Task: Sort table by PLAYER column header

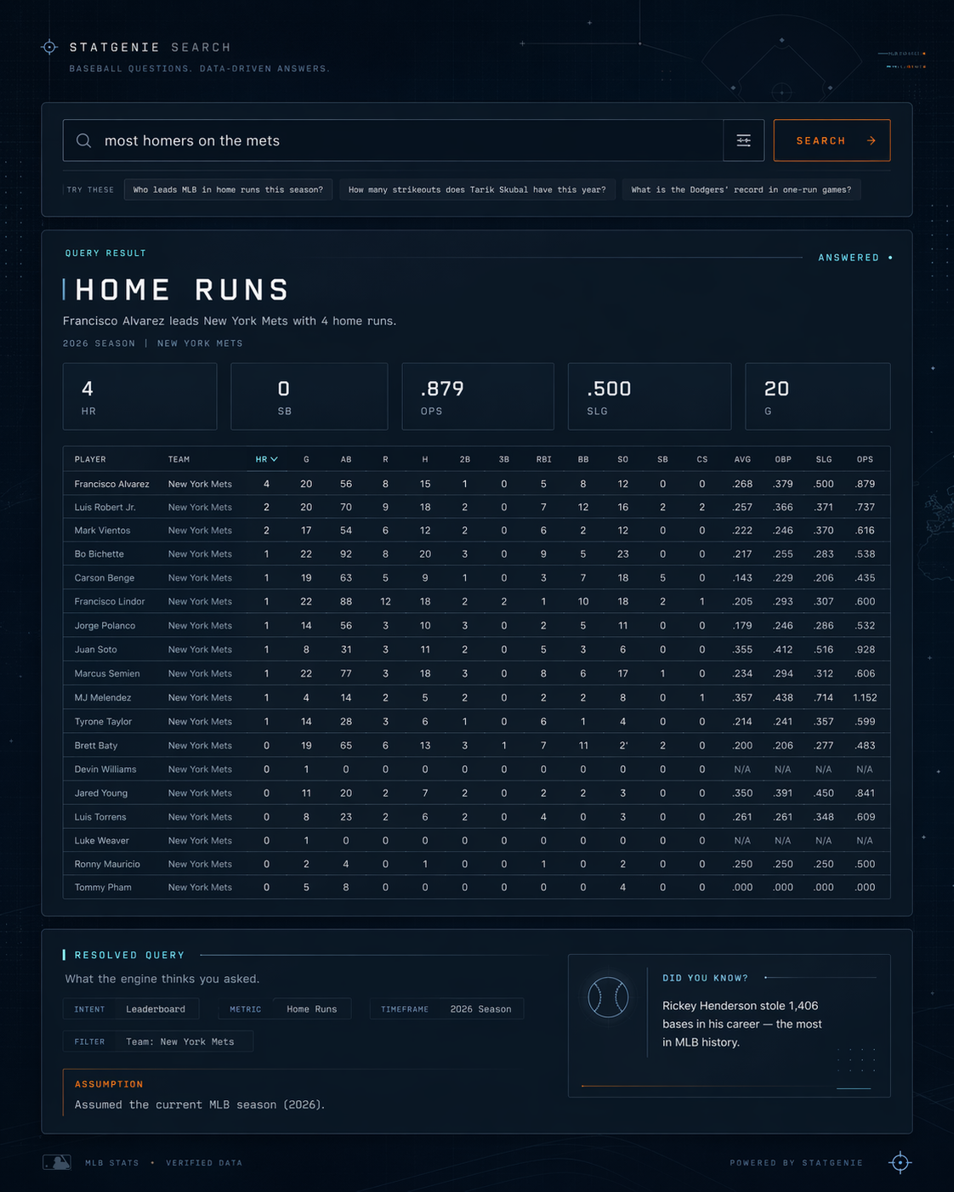Action: point(90,459)
